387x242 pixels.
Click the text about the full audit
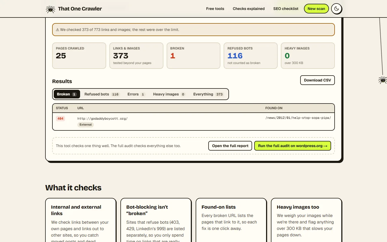click(118, 146)
